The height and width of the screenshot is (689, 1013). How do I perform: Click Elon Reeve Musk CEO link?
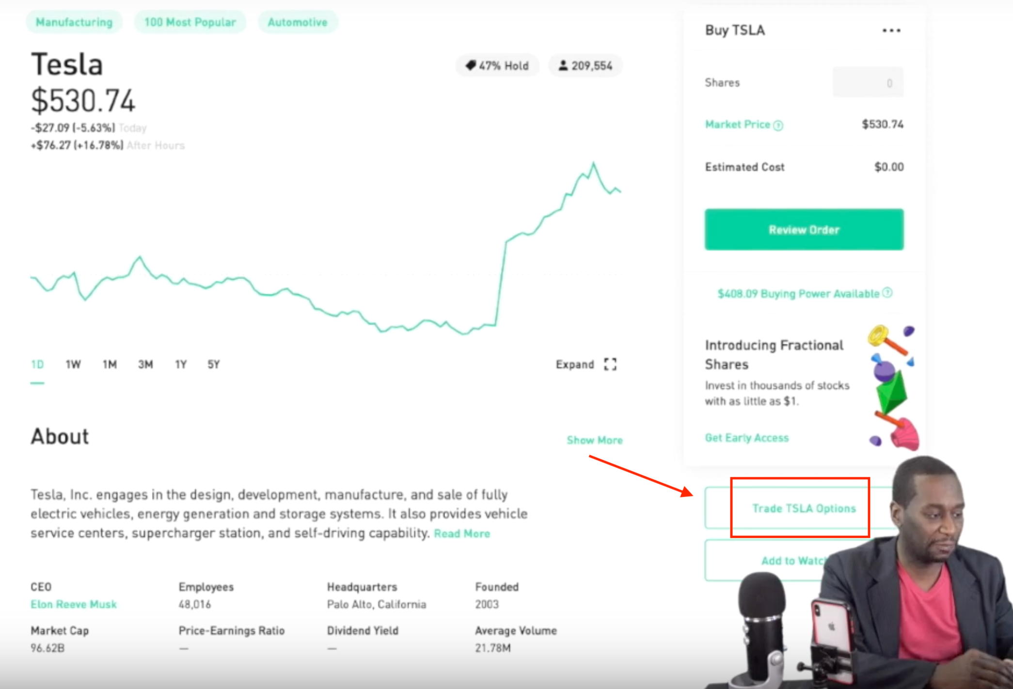74,606
